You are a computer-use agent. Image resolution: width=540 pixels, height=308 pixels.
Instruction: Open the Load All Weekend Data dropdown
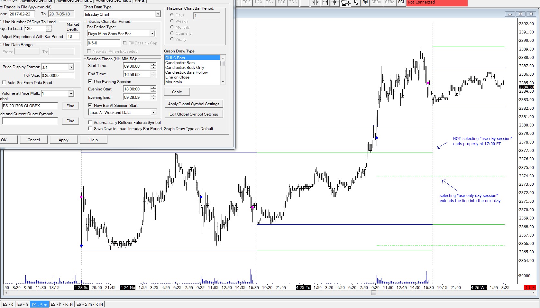pyautogui.click(x=153, y=112)
